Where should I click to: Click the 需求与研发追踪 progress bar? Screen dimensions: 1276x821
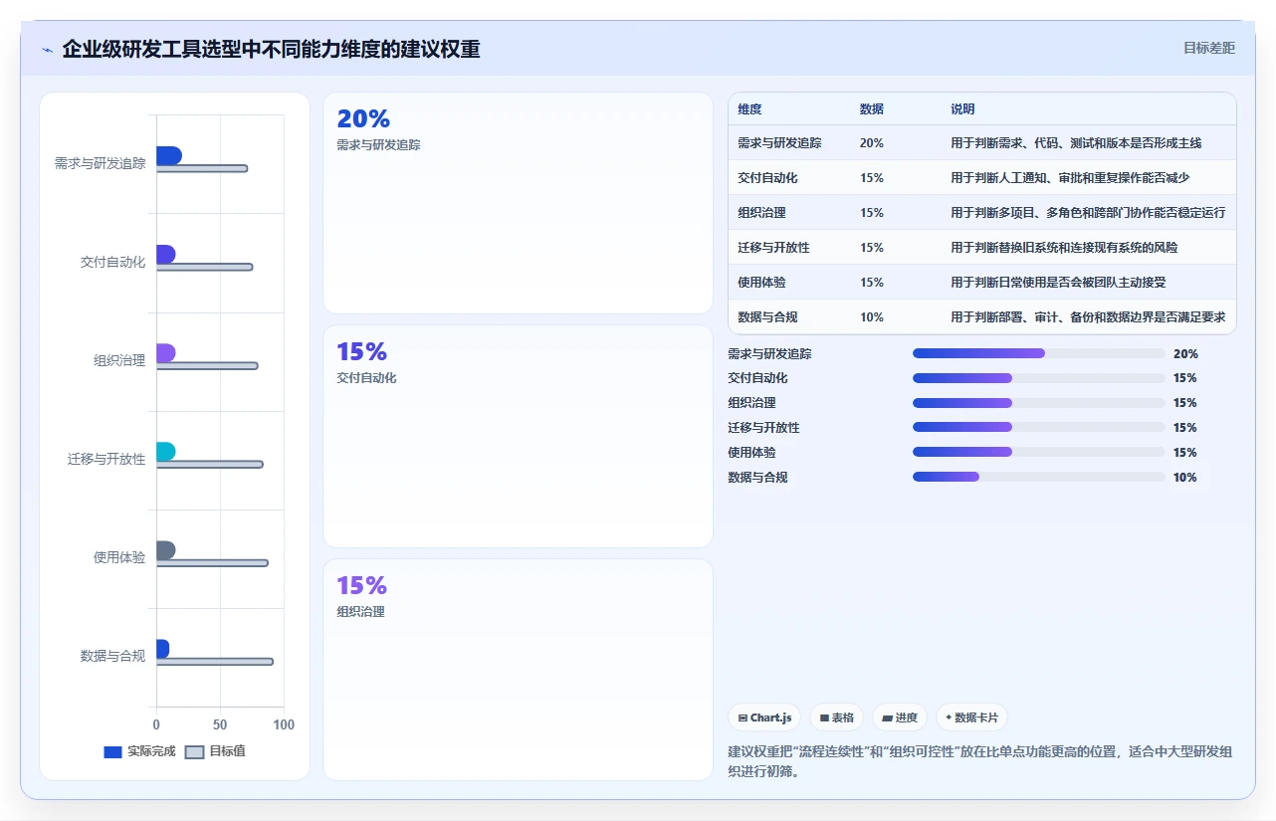click(1038, 353)
